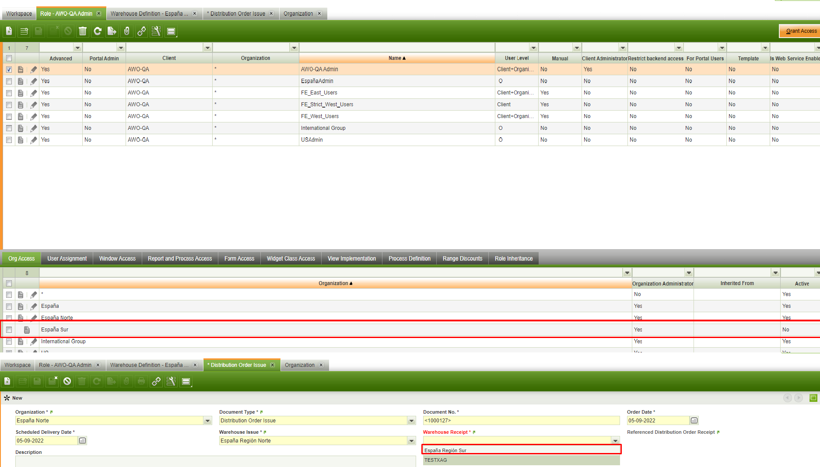Cancel changes in the Distribution Order Issue toolbar

pos(67,381)
